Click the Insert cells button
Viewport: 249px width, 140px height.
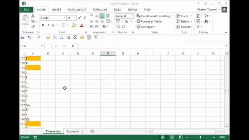[184, 16]
